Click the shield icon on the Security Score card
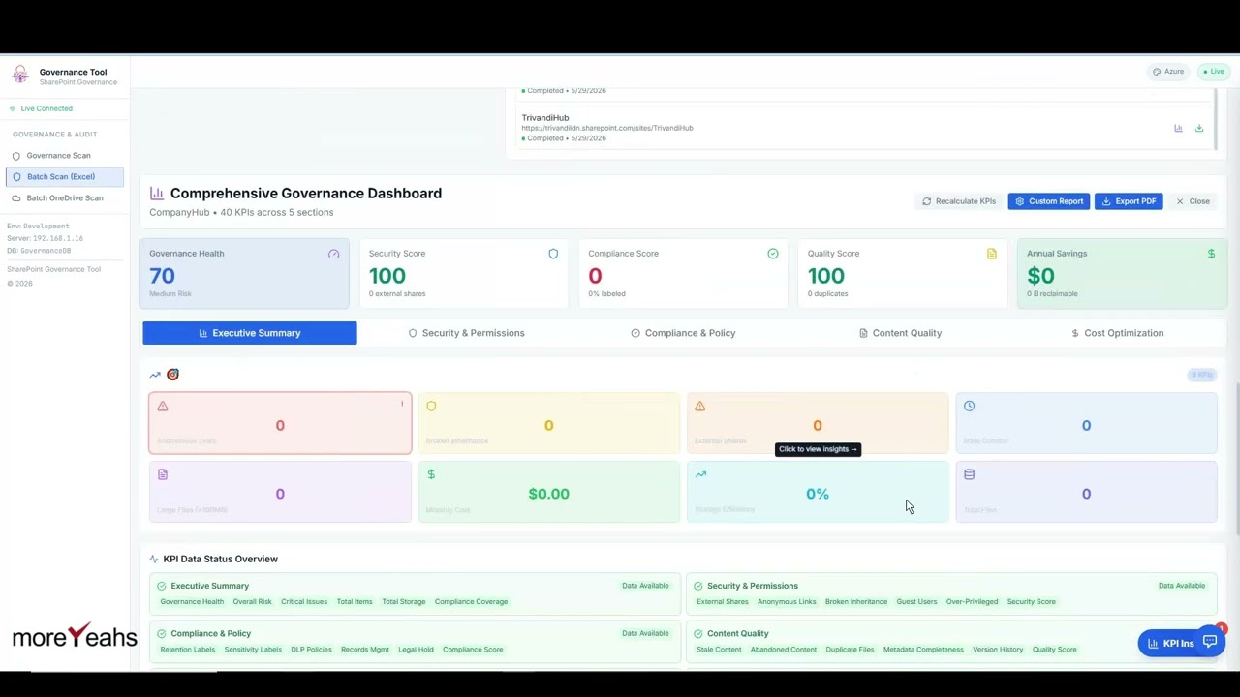 553,254
